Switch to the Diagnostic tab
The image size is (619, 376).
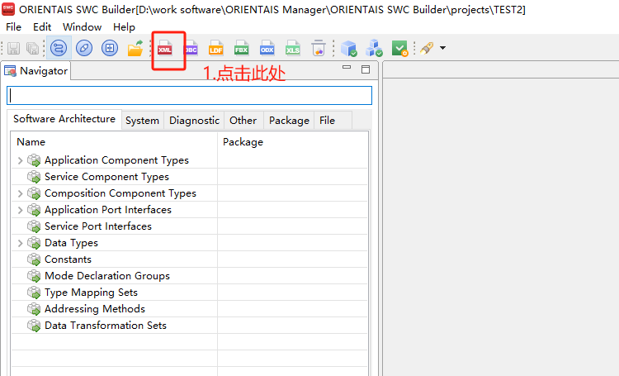pyautogui.click(x=194, y=121)
